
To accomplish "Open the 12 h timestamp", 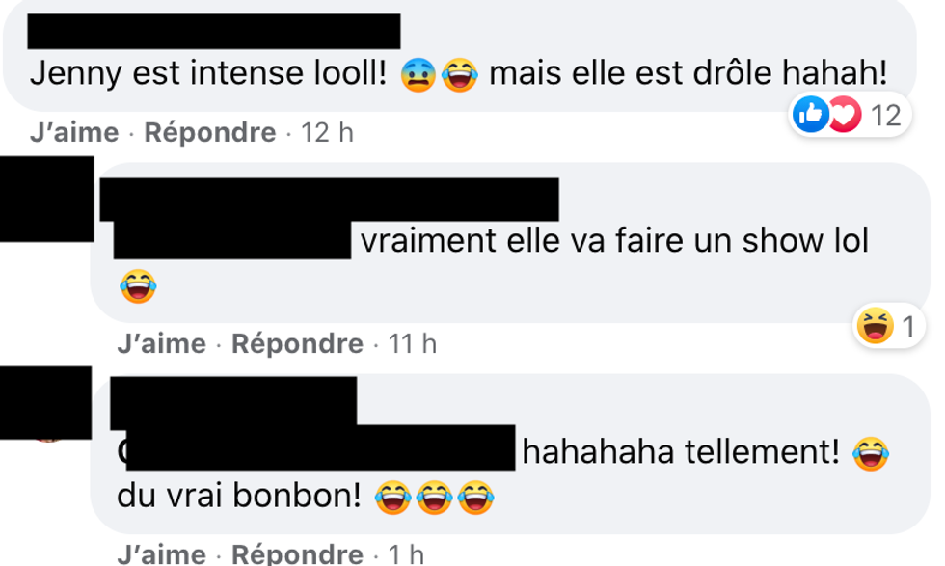I will pyautogui.click(x=327, y=133).
